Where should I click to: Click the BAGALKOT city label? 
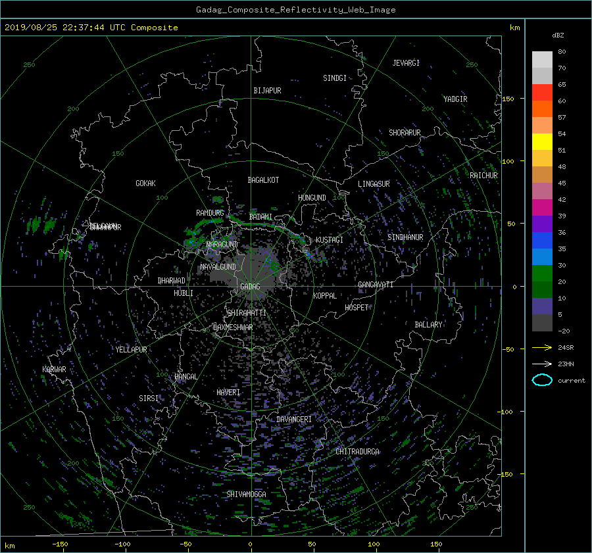click(263, 180)
